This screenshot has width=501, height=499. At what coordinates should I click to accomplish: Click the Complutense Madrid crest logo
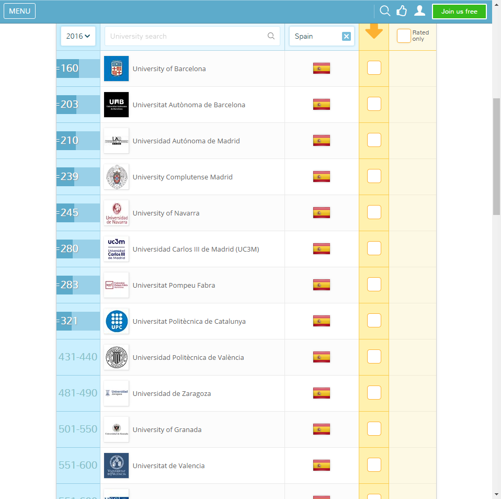(x=116, y=177)
